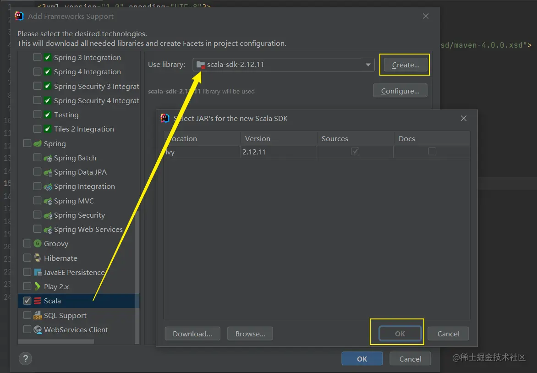Click the Docs column header
This screenshot has height=373, width=537.
coord(432,138)
